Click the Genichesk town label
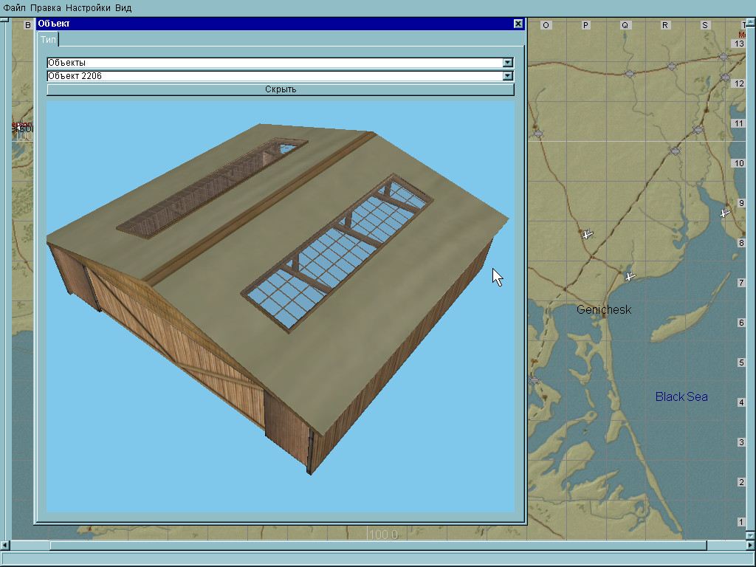The width and height of the screenshot is (756, 567). click(604, 310)
